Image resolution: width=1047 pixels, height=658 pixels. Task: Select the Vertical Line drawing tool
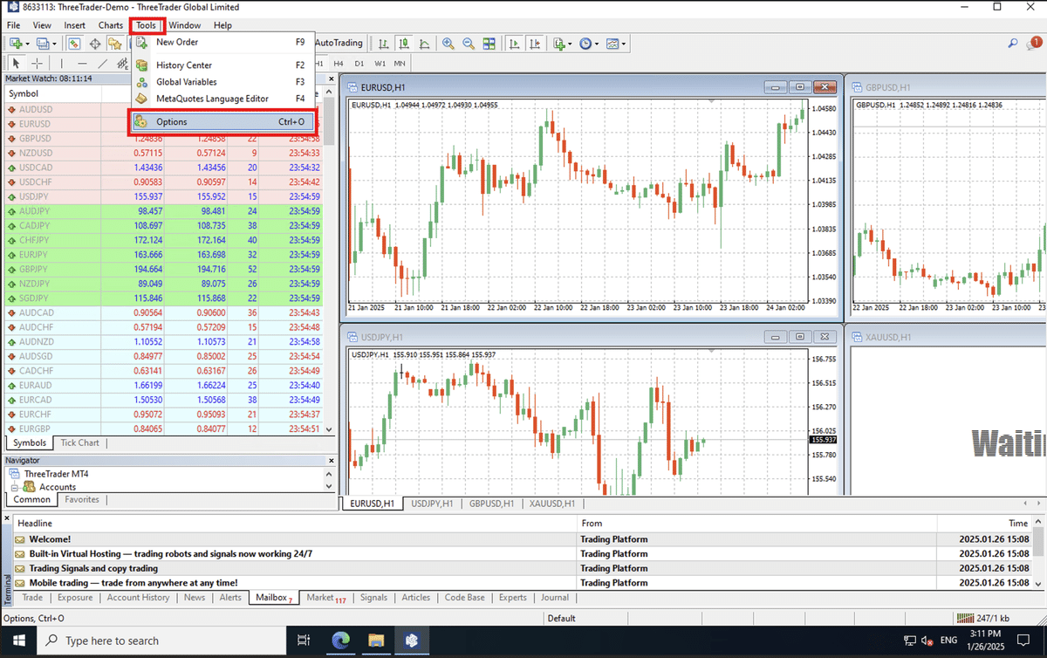(61, 63)
